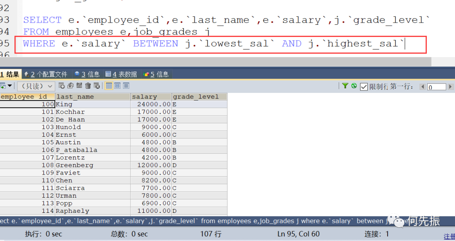Select the Chen cell

click(x=93, y=180)
